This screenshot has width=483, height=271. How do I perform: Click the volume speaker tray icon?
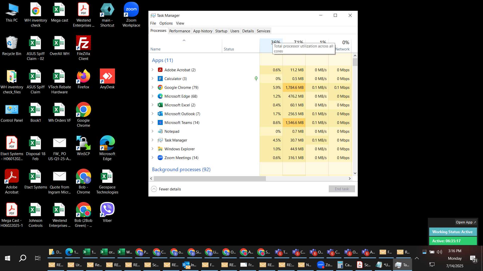(439, 252)
